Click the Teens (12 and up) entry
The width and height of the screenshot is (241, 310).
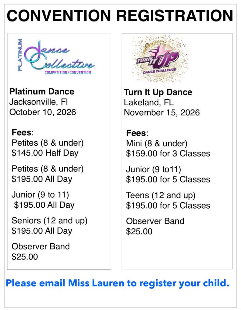click(x=168, y=200)
